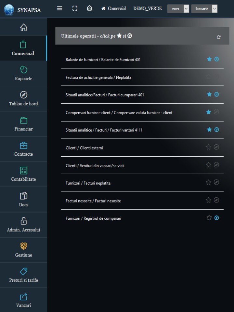Click the top bar home outline icon

90,8
